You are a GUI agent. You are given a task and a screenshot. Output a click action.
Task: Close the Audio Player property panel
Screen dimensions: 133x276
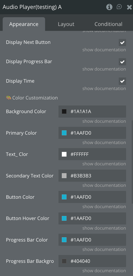click(x=129, y=7)
